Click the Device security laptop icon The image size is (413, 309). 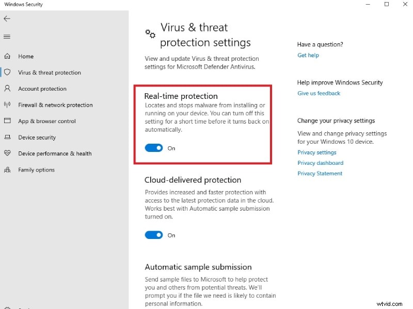(7, 138)
